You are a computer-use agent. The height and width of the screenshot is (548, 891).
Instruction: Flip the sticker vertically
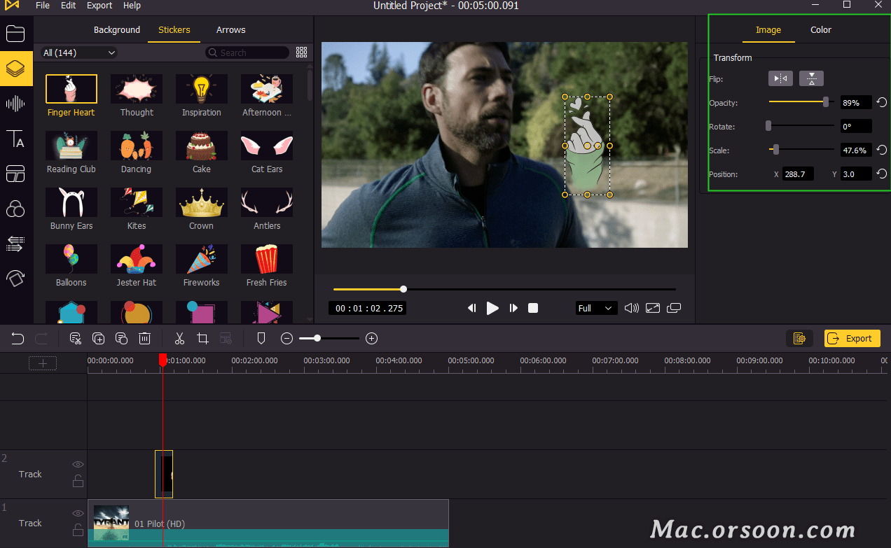(811, 79)
